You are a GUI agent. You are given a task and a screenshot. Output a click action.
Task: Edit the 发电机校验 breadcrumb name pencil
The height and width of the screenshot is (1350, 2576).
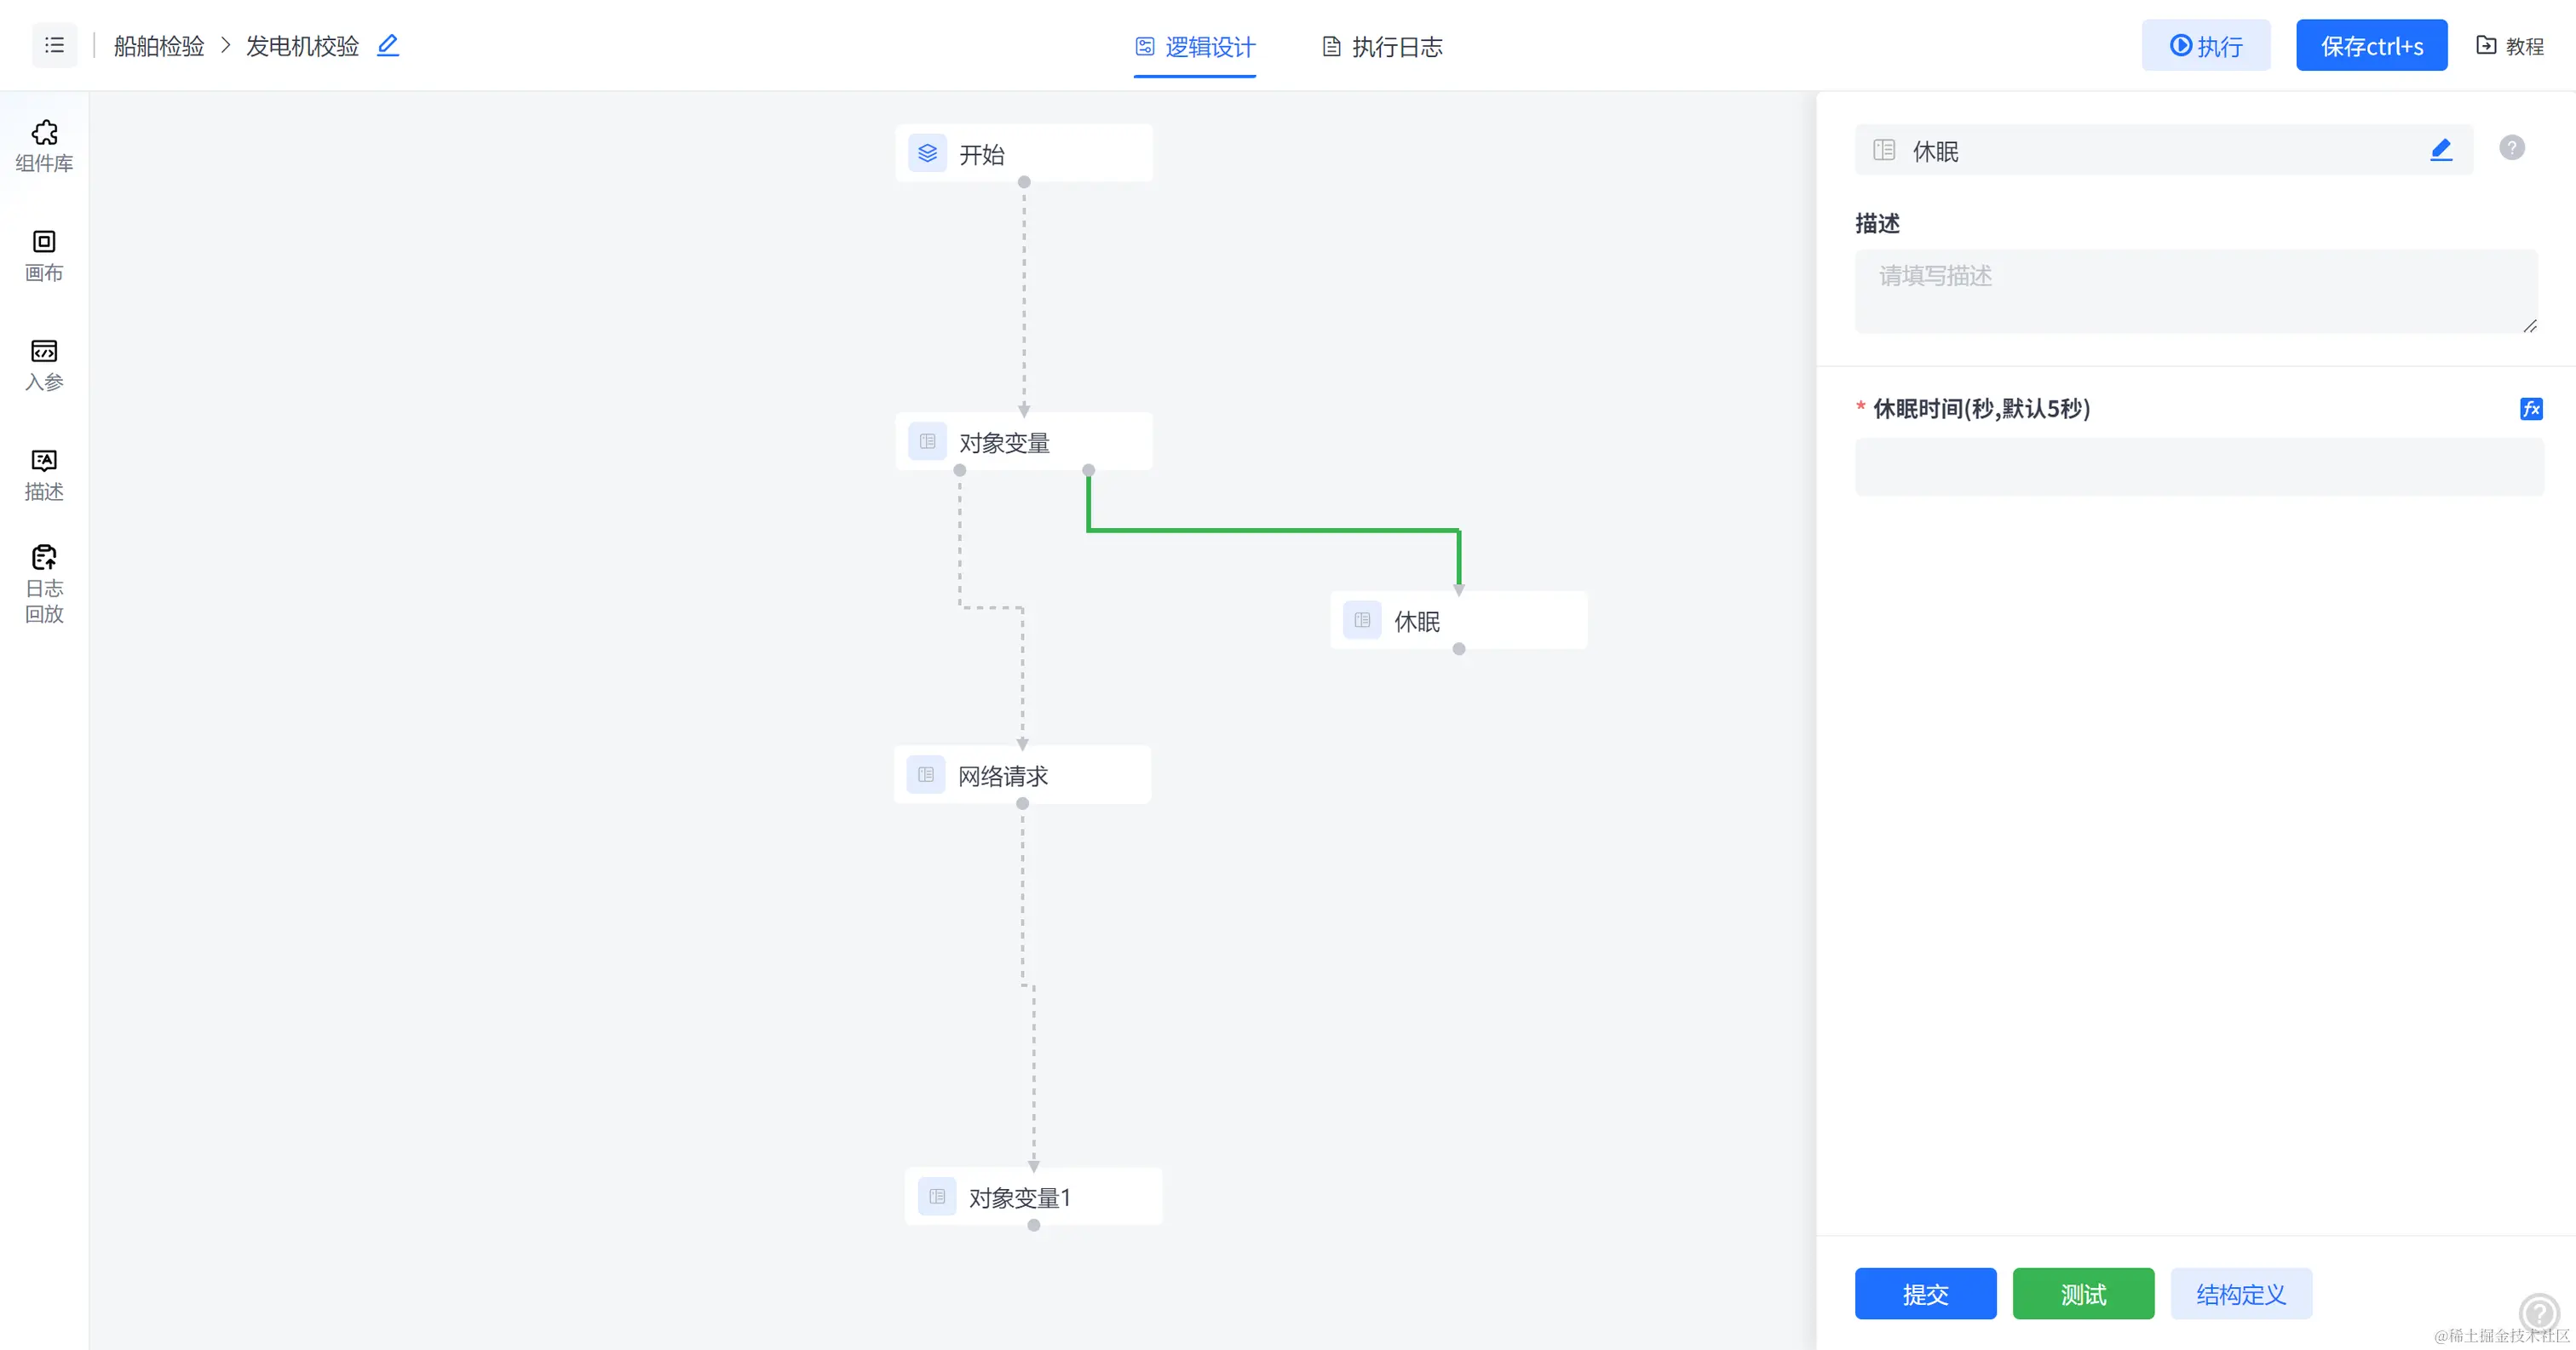click(x=388, y=46)
